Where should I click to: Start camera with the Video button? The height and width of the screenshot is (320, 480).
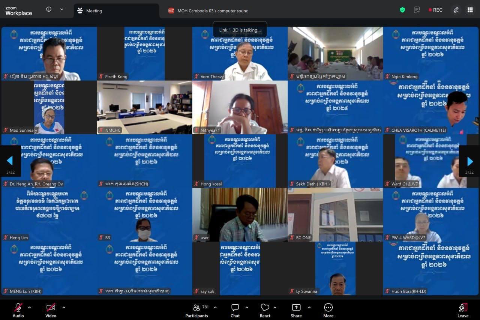51,310
